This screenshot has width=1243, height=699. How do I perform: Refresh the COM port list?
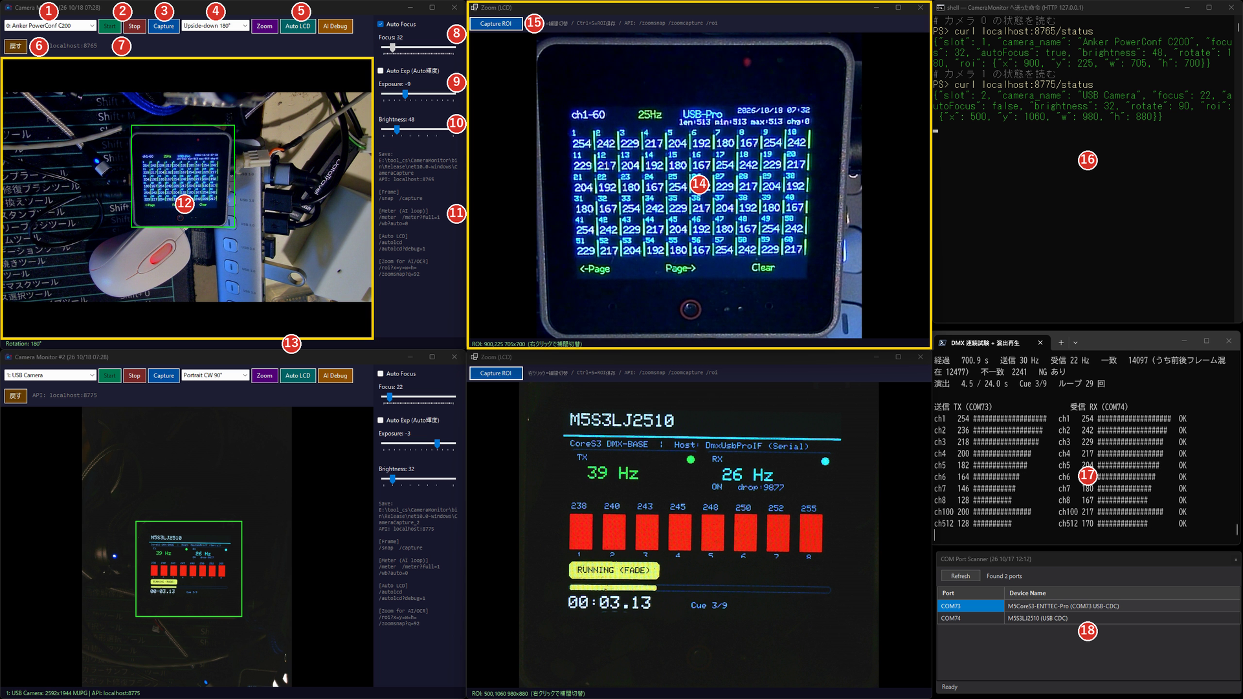point(961,576)
